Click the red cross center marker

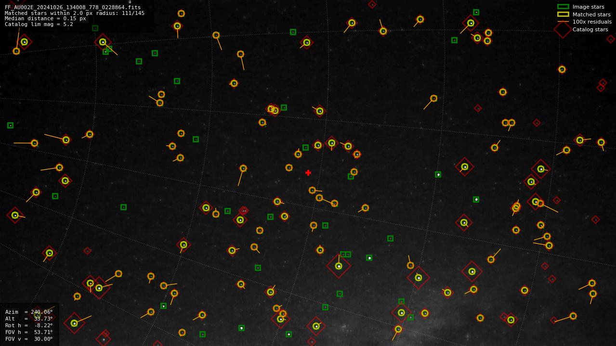[308, 173]
